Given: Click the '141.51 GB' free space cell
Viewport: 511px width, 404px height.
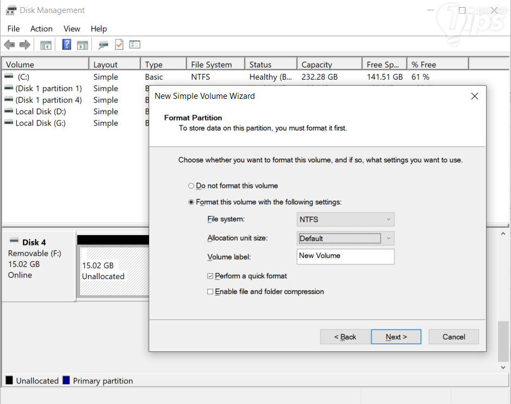Looking at the screenshot, I should click(385, 77).
